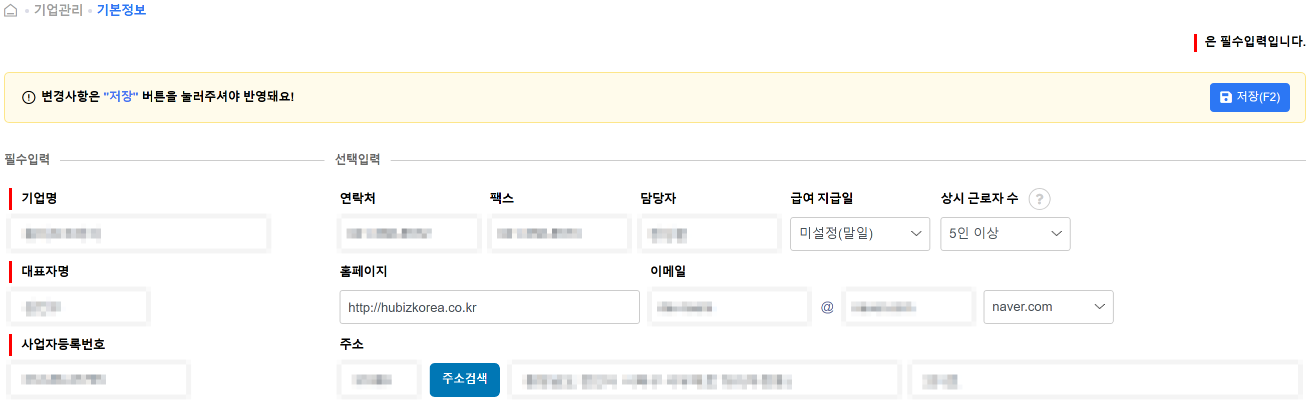Click the info icon in notice banner
The width and height of the screenshot is (1310, 401).
29,97
